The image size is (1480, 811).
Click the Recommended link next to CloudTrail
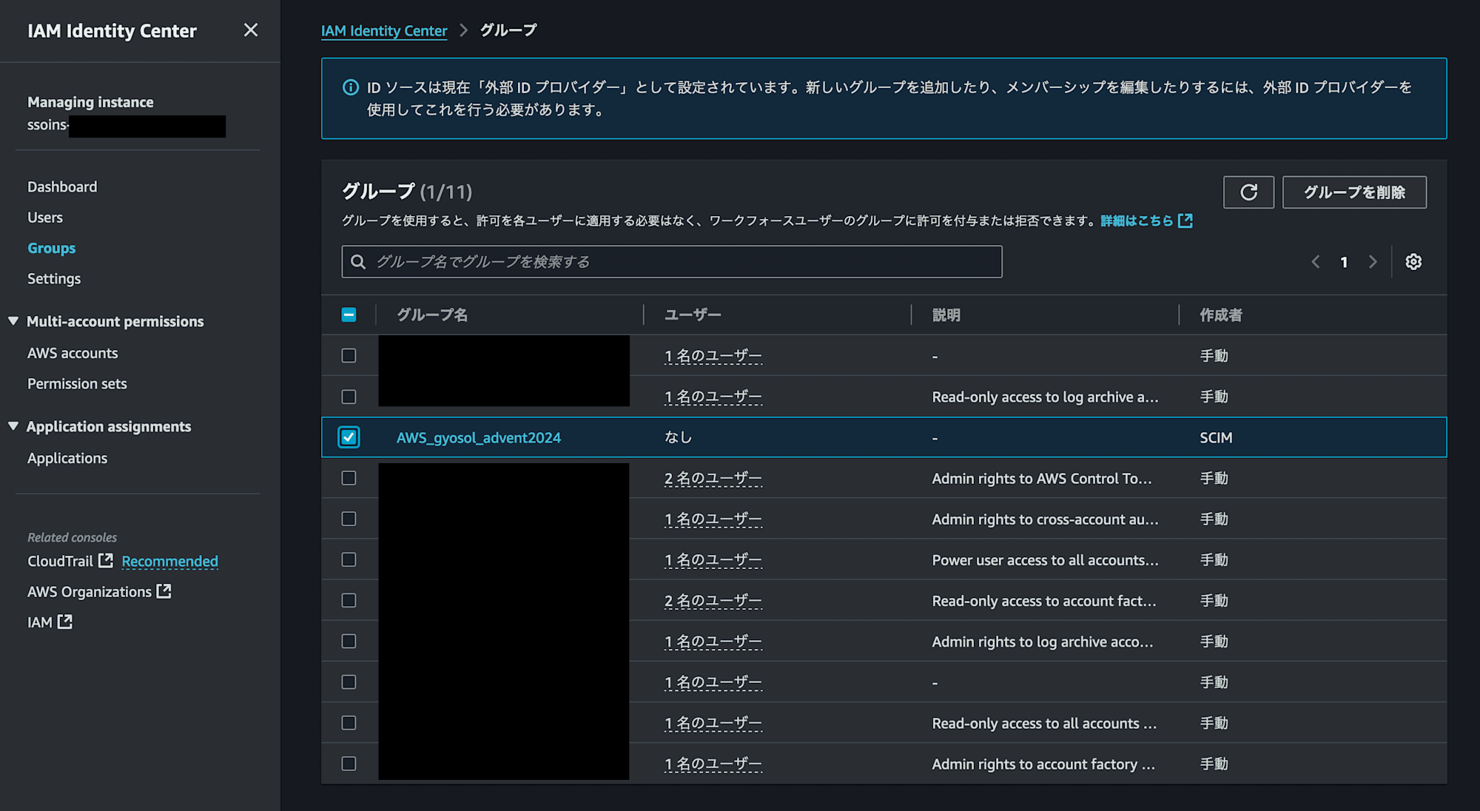[x=170, y=561]
